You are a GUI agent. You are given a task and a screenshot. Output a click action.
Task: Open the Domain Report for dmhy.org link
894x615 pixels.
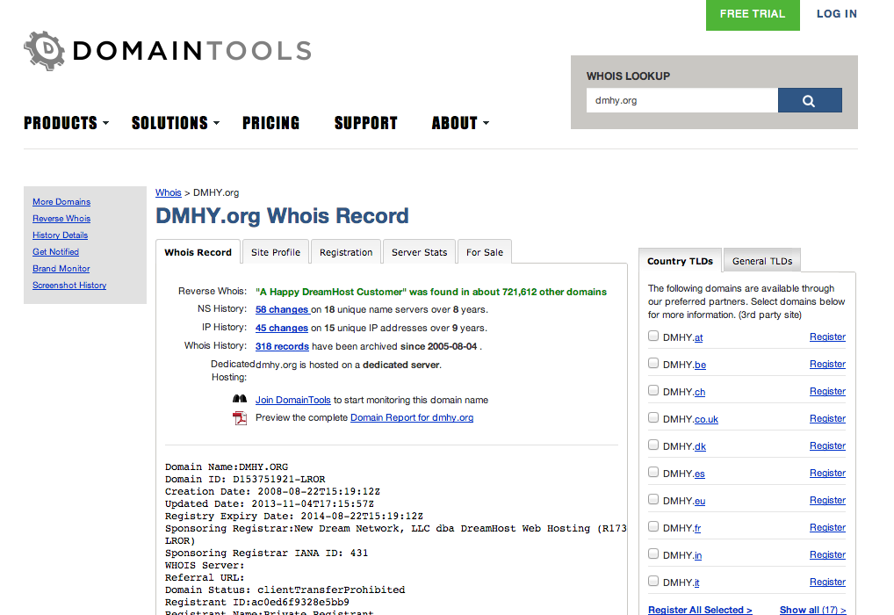point(412,417)
